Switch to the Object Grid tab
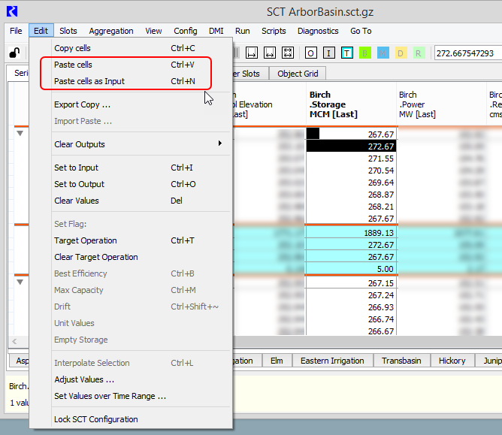 tap(298, 74)
